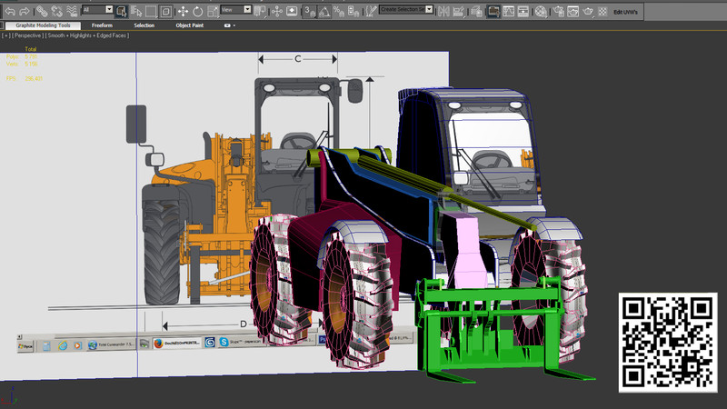Image resolution: width=727 pixels, height=409 pixels.
Task: Toggle Angle Snap
Action: pyautogui.click(x=324, y=11)
